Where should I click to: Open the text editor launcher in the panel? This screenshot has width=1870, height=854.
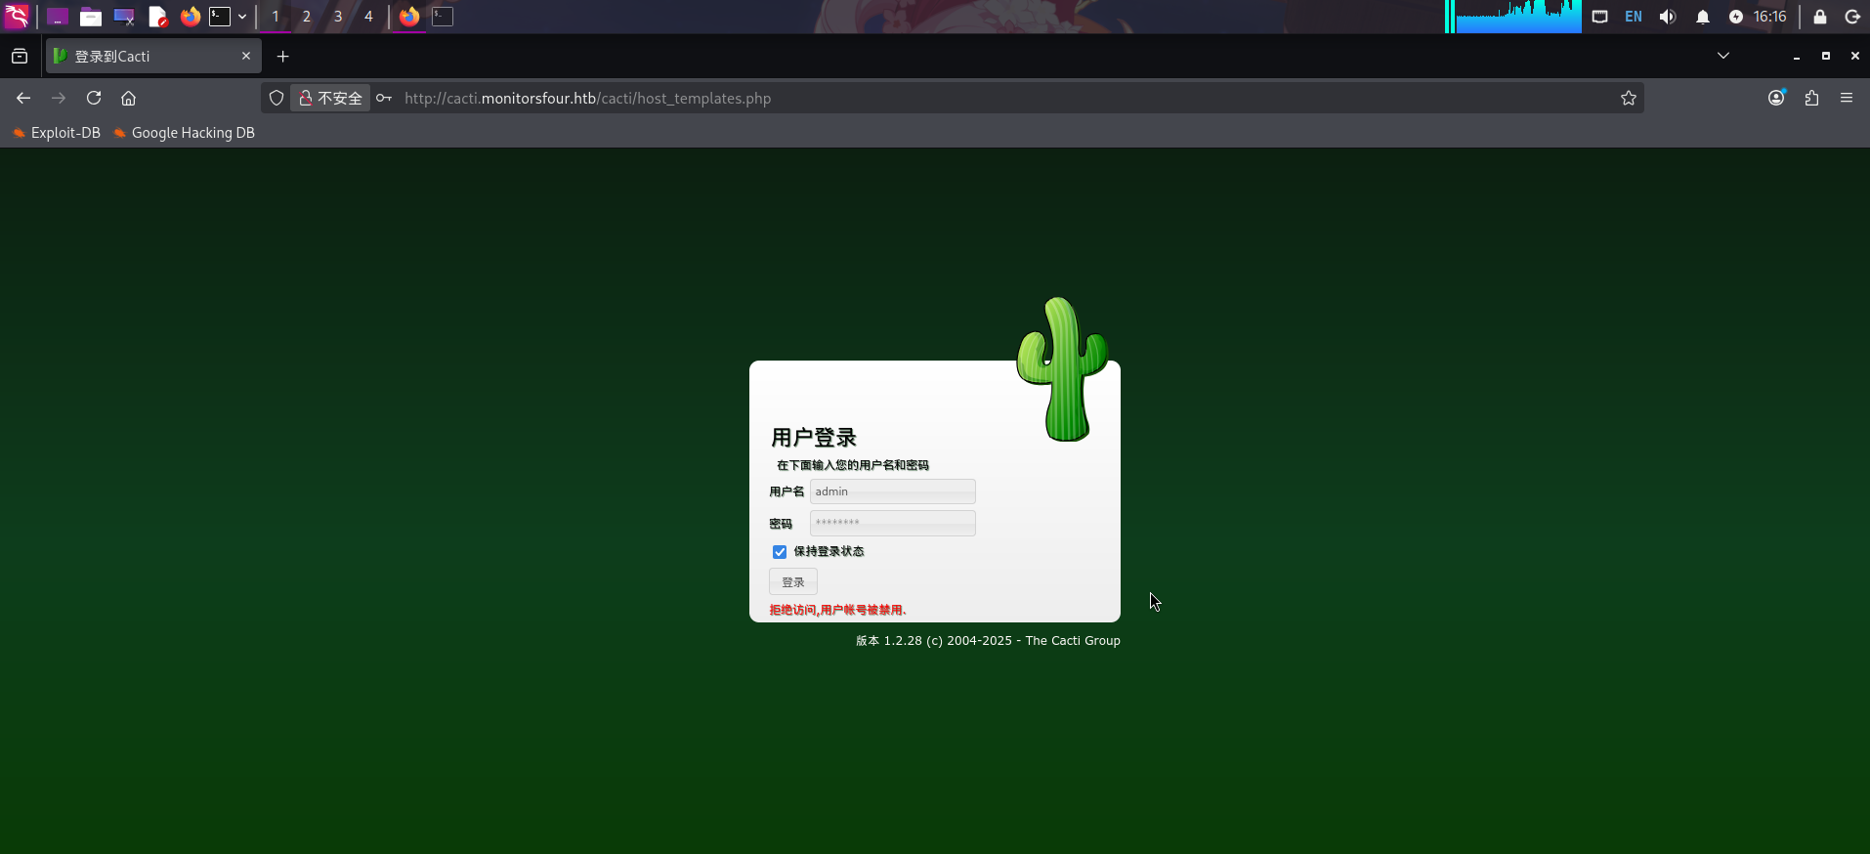[x=157, y=17]
